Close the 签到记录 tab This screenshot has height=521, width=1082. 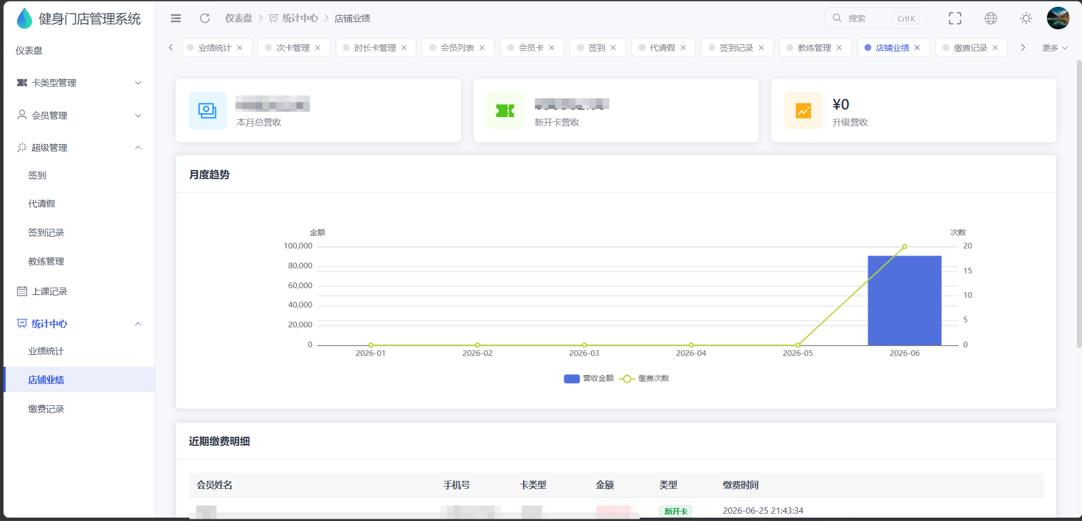click(x=761, y=47)
